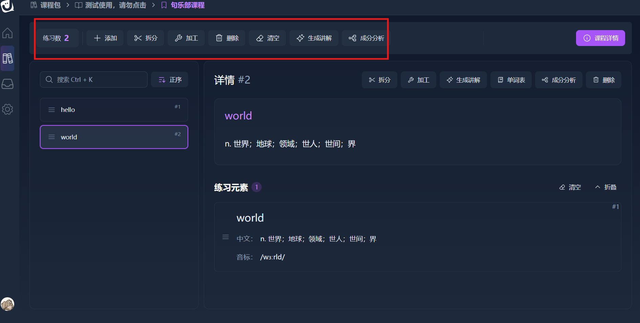Image resolution: width=640 pixels, height=323 pixels.
Task: Click drag handle of practice element world
Action: point(225,237)
